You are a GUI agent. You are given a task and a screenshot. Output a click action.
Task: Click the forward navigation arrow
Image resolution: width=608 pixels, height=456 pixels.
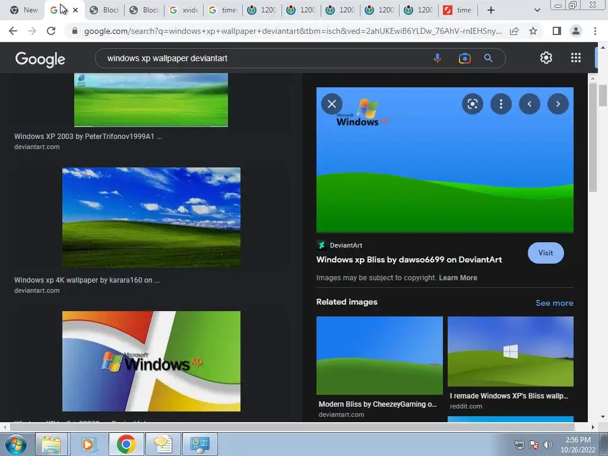tap(32, 31)
